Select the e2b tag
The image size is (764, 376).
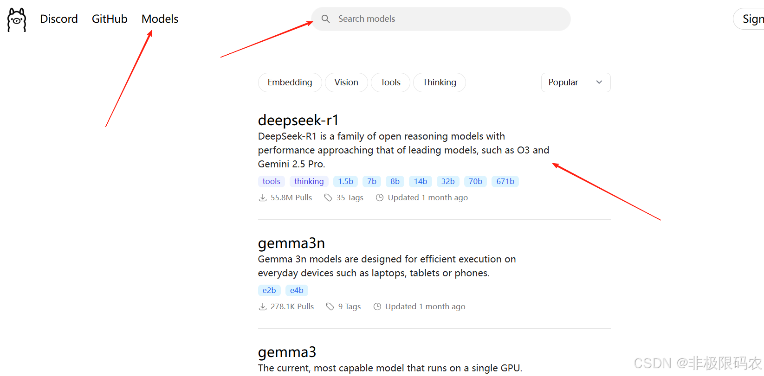[x=269, y=290]
